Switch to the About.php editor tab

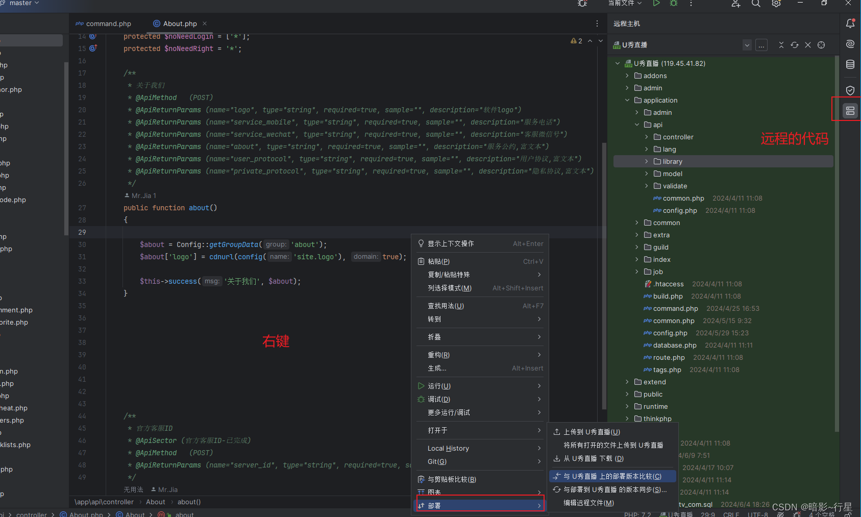pyautogui.click(x=180, y=23)
